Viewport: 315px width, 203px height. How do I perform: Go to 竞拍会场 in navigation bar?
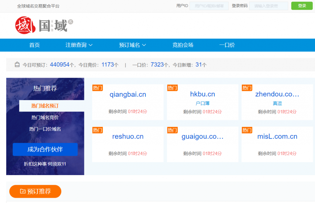click(183, 45)
